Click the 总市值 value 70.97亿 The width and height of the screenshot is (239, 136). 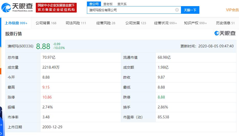(49, 57)
